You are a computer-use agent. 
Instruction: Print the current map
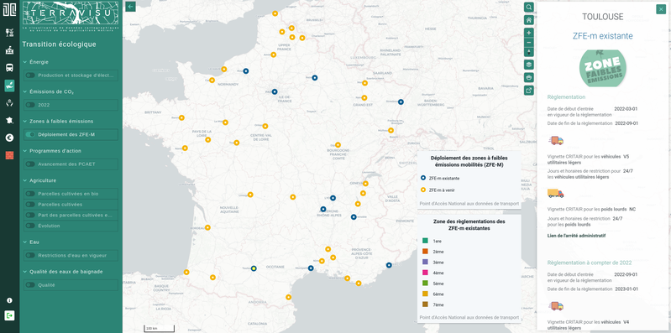point(529,77)
